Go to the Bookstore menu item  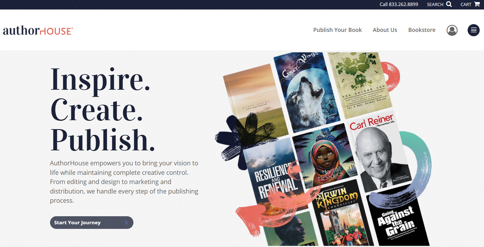[422, 30]
